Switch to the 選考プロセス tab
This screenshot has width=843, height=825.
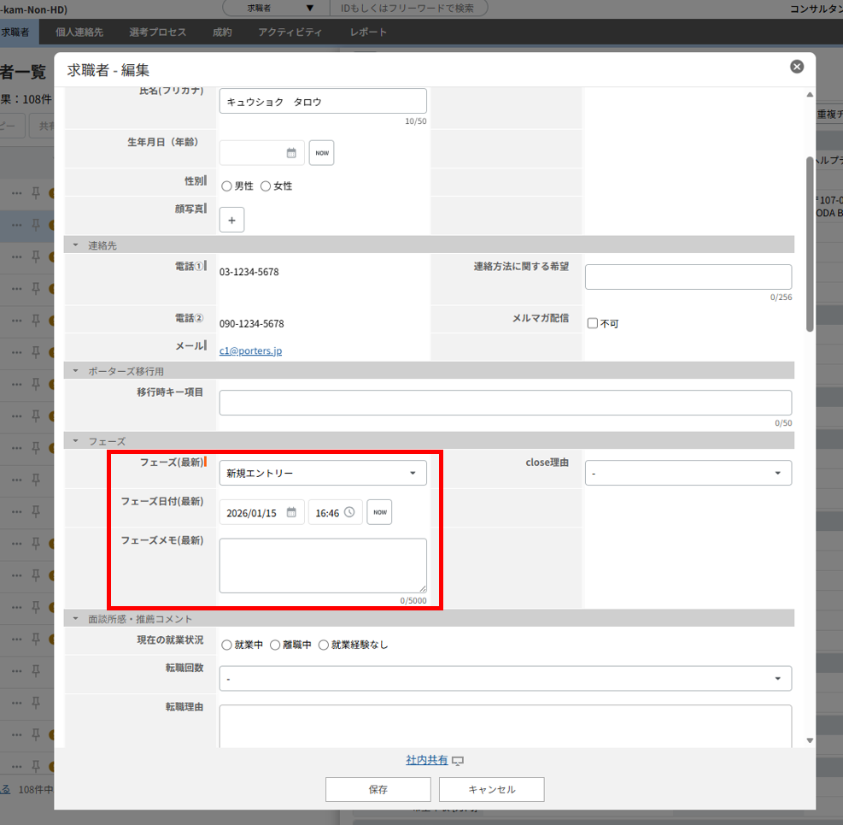coord(157,32)
